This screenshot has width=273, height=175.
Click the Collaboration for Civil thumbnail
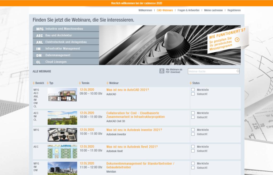coord(62,118)
